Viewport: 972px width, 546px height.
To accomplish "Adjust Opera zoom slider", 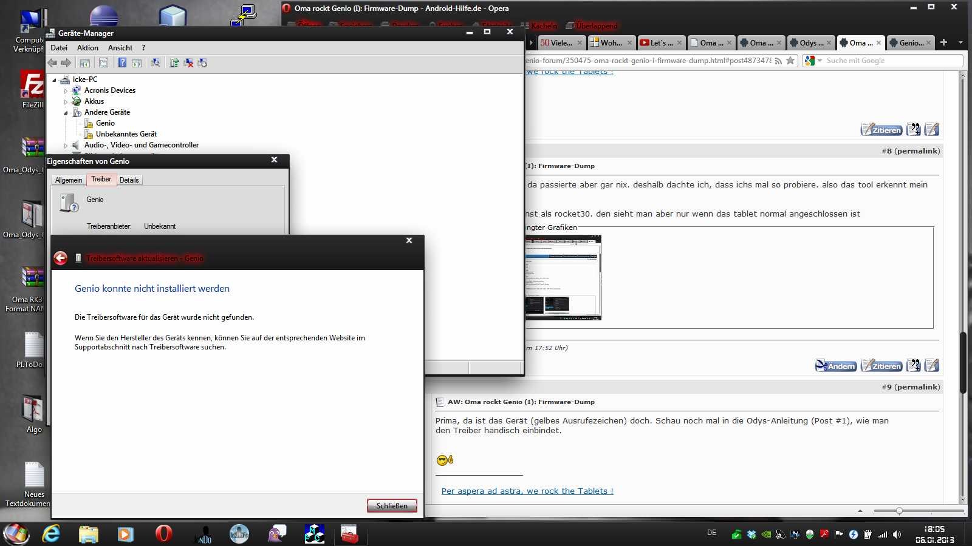I will coord(900,511).
